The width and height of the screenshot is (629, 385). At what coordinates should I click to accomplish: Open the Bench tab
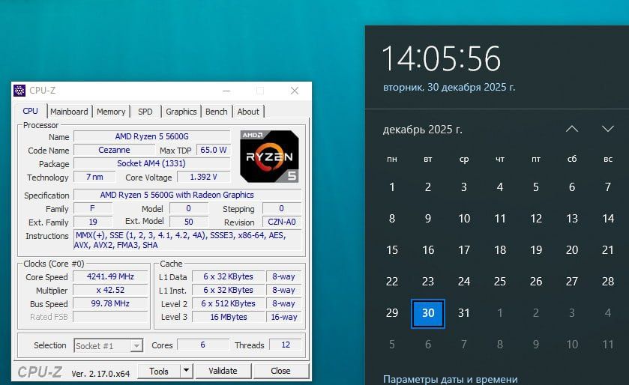(x=216, y=112)
